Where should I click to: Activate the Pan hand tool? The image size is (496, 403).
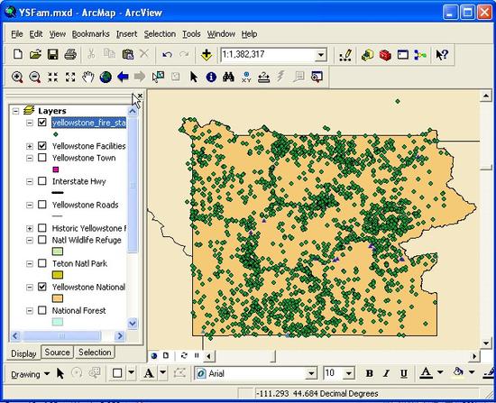[88, 77]
